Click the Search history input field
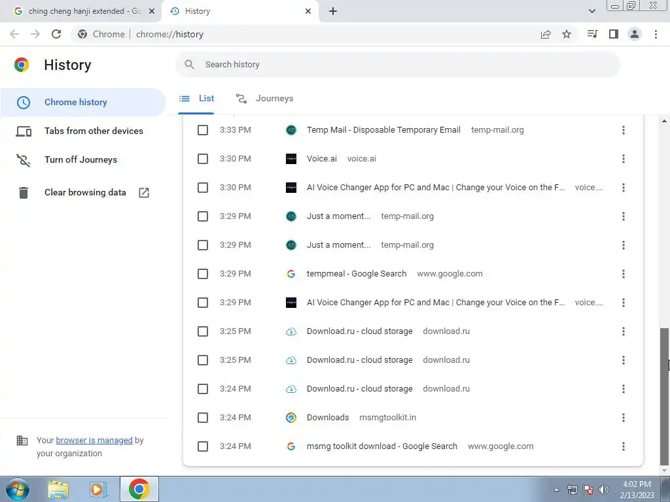This screenshot has width=670, height=502. [x=397, y=65]
